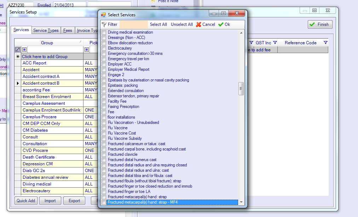Select the 'CM DEP CCM Only' group

[52, 124]
